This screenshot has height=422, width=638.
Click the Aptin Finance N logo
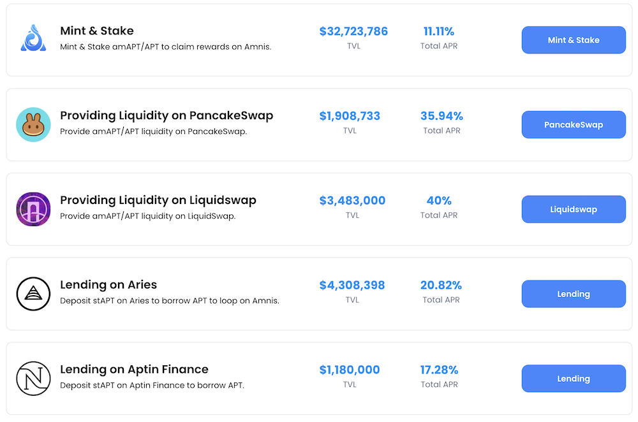coord(33,377)
